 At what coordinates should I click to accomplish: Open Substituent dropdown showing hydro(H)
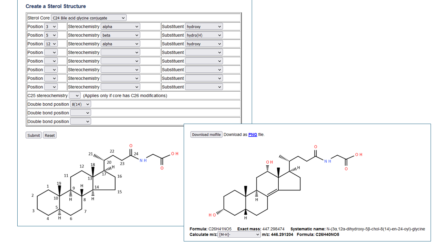204,35
